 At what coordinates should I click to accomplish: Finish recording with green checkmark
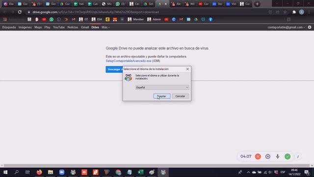[x=288, y=156]
